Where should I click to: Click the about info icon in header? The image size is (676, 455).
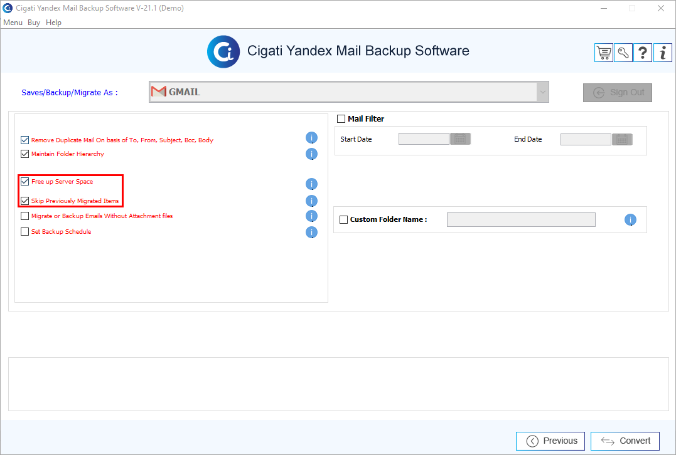[663, 53]
